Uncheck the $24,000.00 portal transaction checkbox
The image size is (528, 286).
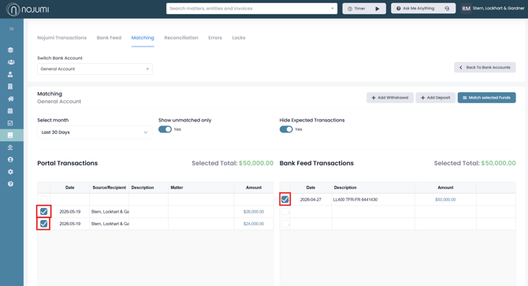coord(44,224)
